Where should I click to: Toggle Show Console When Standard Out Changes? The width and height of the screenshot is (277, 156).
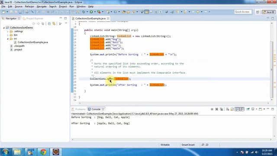(237, 109)
